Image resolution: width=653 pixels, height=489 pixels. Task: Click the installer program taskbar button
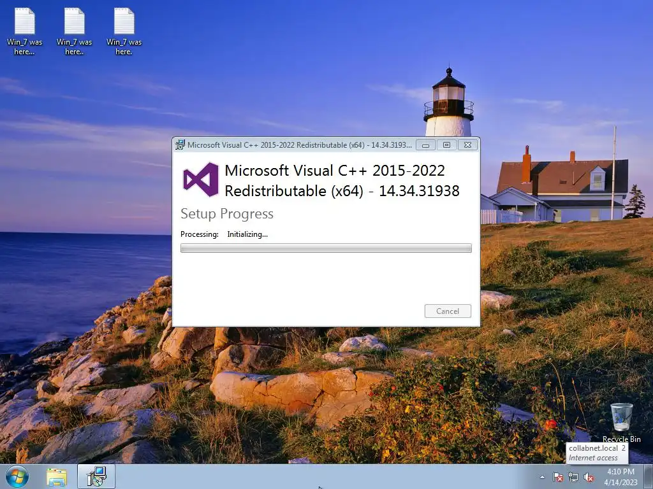point(96,476)
